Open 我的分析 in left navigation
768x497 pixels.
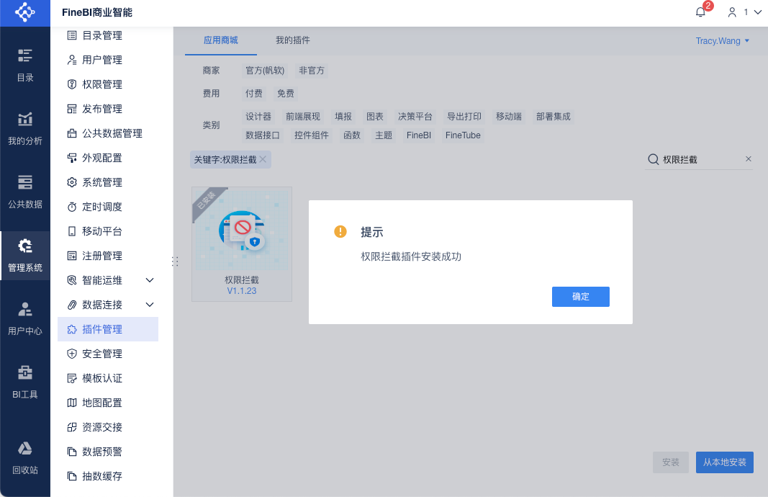25,128
